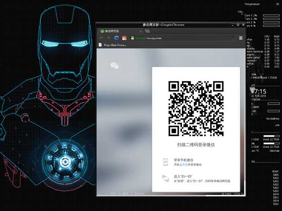The image size is (282, 211).
Task: Open the Chrome hamburger menu
Action: 241,38
